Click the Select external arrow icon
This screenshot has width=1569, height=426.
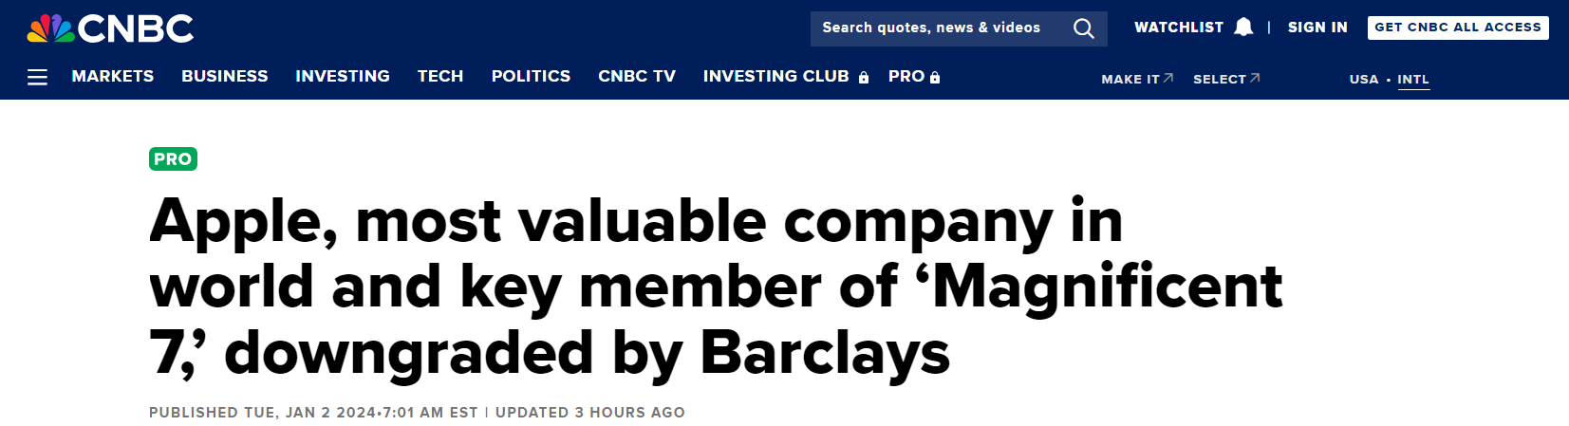1255,78
